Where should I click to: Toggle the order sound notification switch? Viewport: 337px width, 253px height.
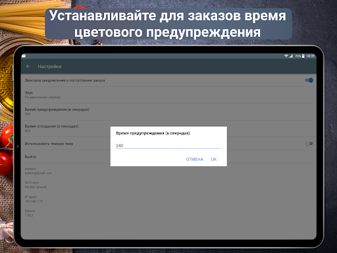309,80
